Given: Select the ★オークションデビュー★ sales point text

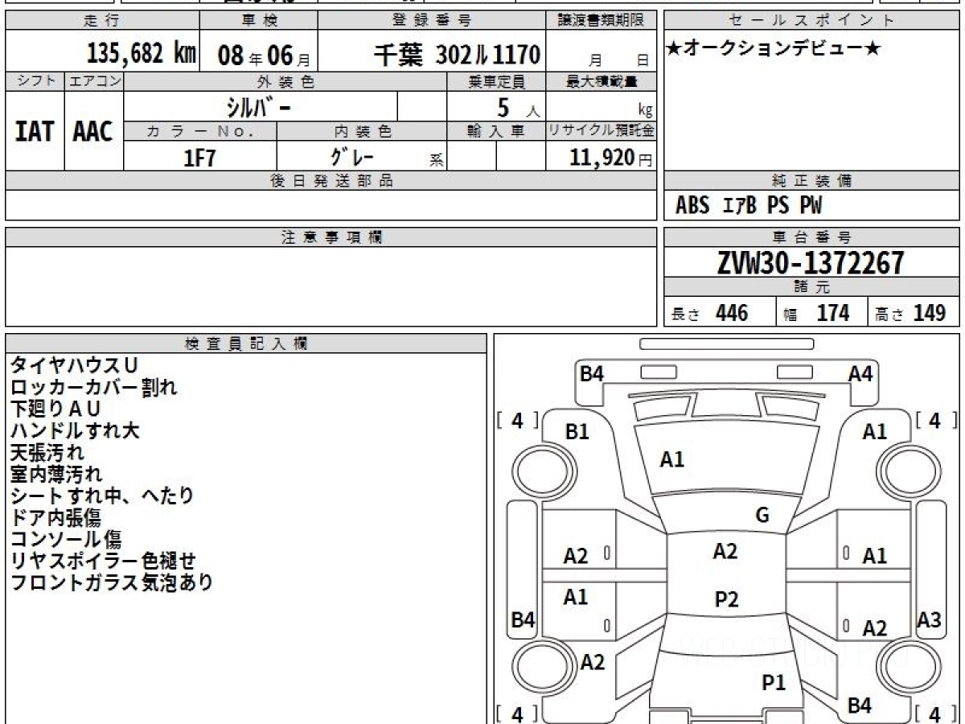Looking at the screenshot, I should [x=773, y=49].
